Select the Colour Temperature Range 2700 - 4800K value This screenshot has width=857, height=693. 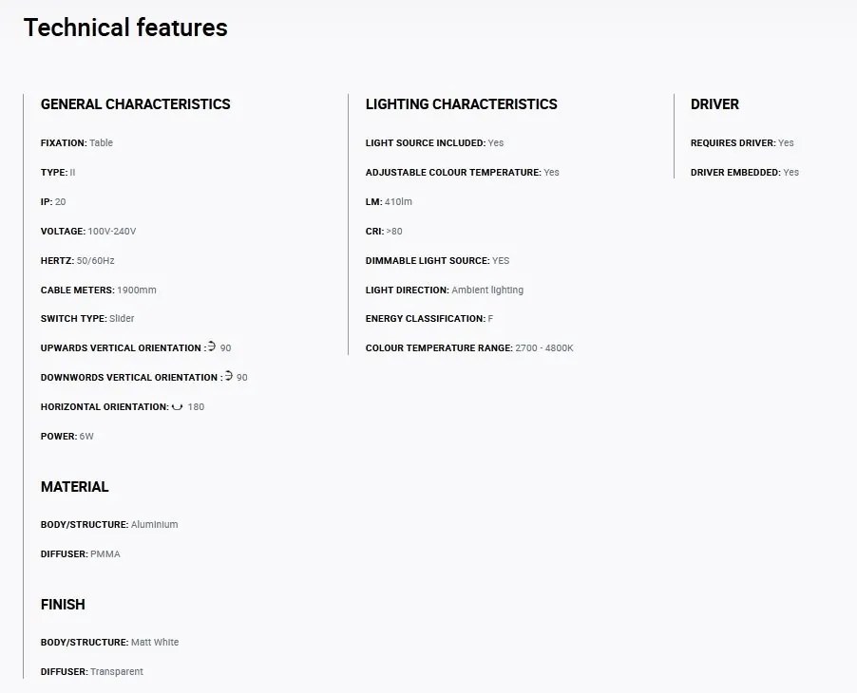point(544,347)
